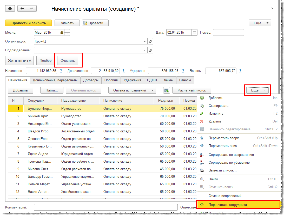Viewport: 284px width, 215px height.
Task: Click the help question mark next to Начислено
Action: [x=61, y=71]
